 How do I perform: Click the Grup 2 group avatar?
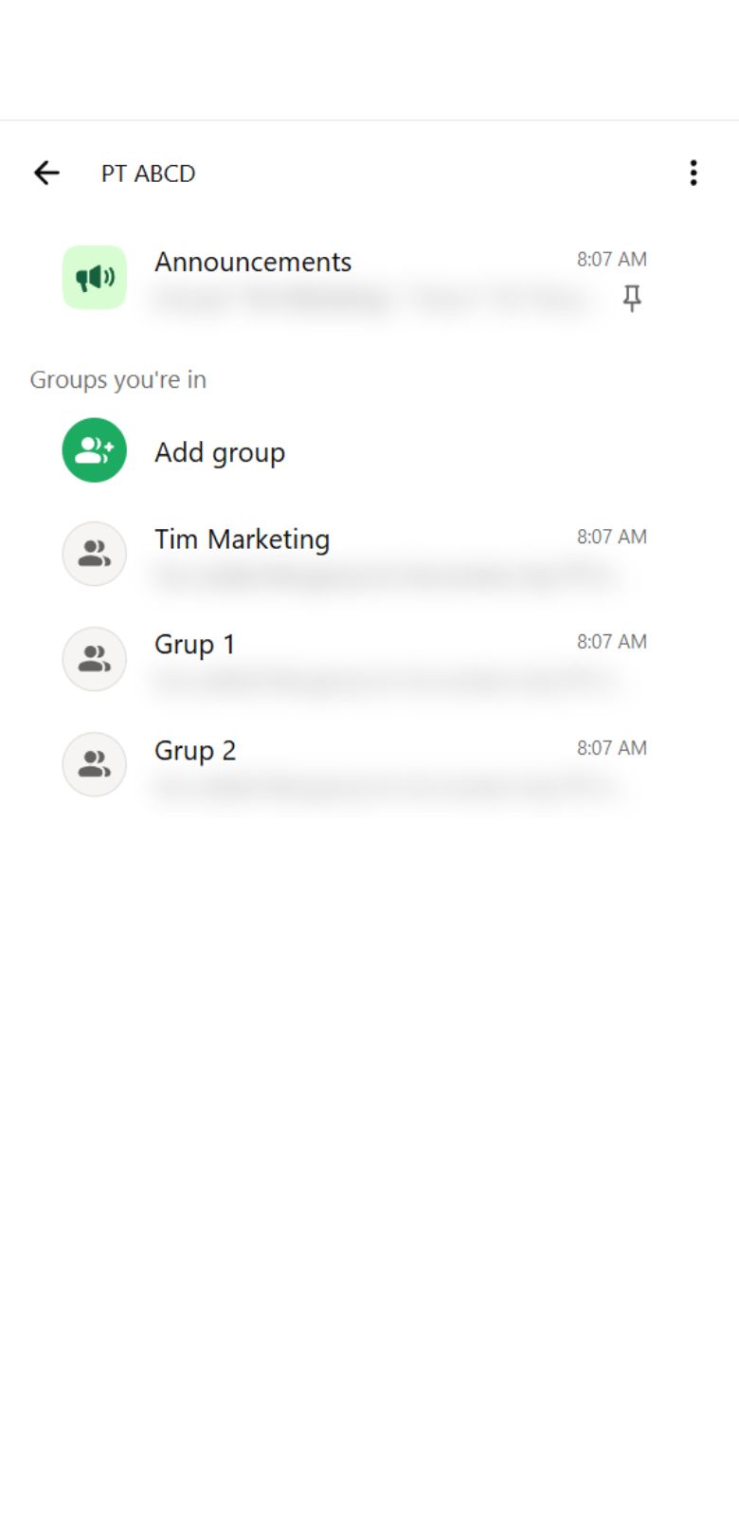(x=94, y=764)
